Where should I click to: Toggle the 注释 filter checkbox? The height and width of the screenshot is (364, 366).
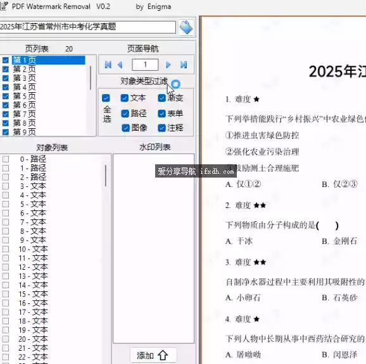coord(161,128)
